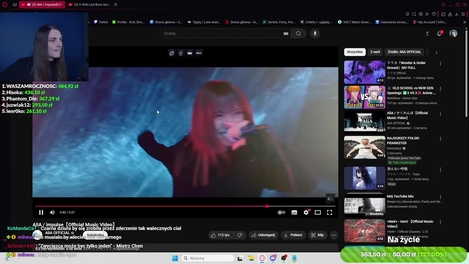Open options menu for Wonder & Under Ground
Screen dimensions: 469x264
click(440, 63)
